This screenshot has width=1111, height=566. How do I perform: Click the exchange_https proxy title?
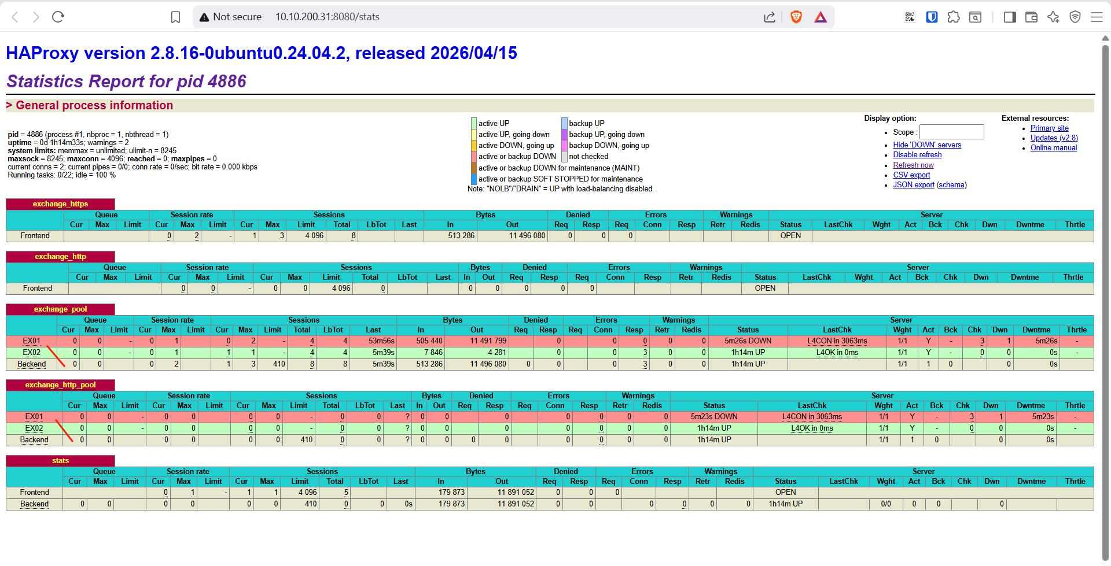click(x=60, y=204)
